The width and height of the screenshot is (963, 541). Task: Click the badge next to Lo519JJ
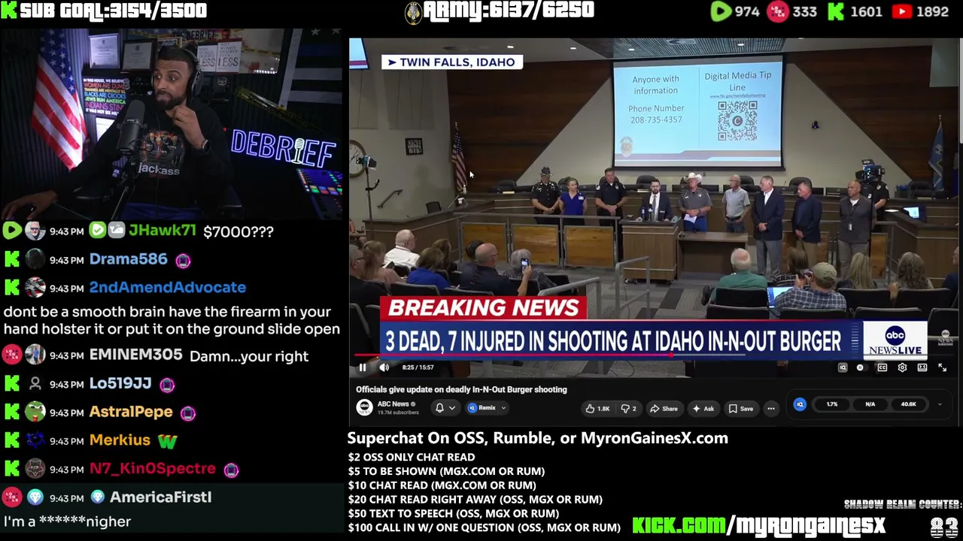click(167, 385)
